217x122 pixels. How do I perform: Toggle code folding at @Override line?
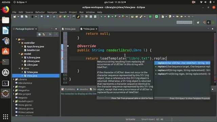(68, 46)
